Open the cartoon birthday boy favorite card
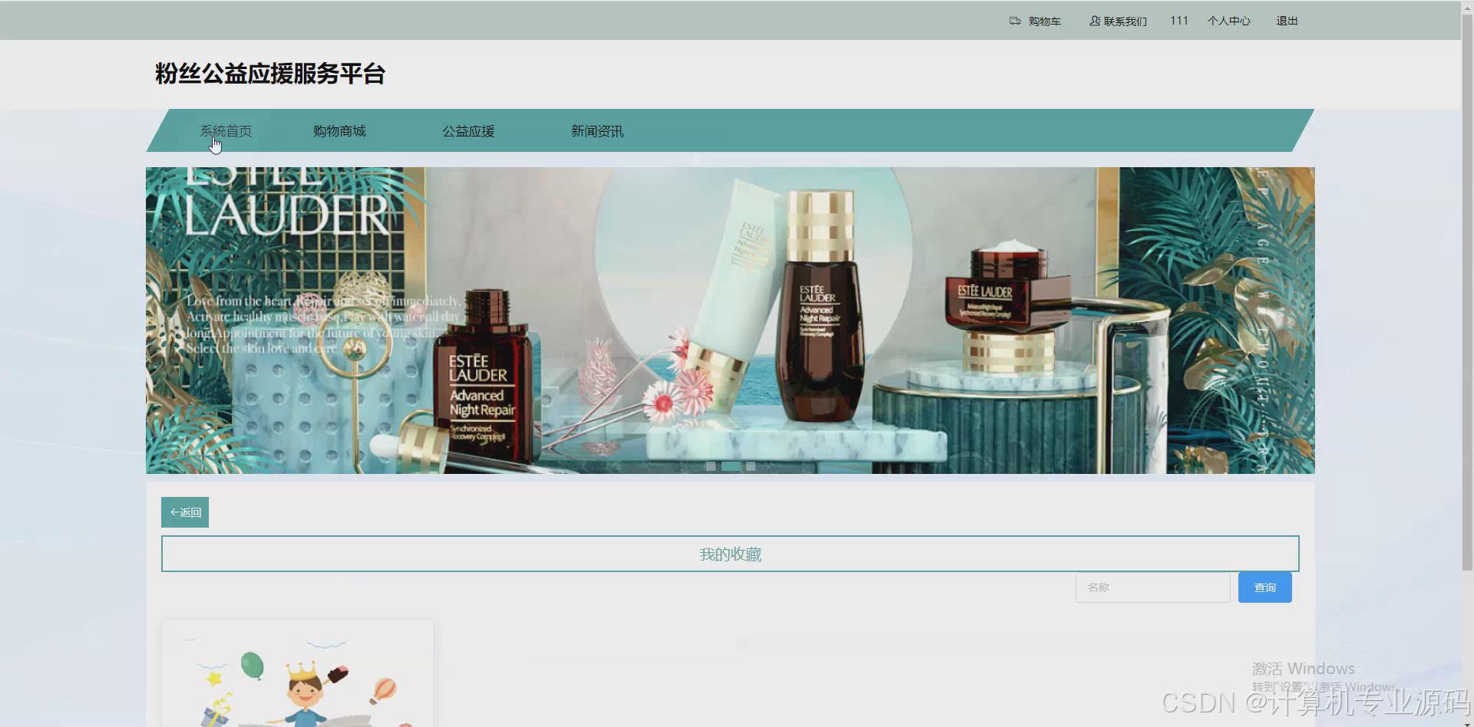 coord(298,674)
